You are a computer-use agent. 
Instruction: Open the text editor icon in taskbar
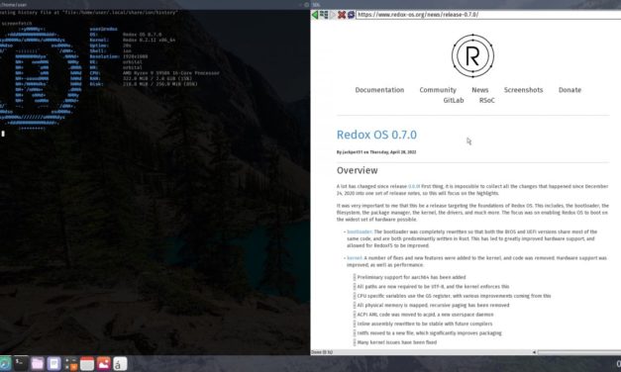53,363
